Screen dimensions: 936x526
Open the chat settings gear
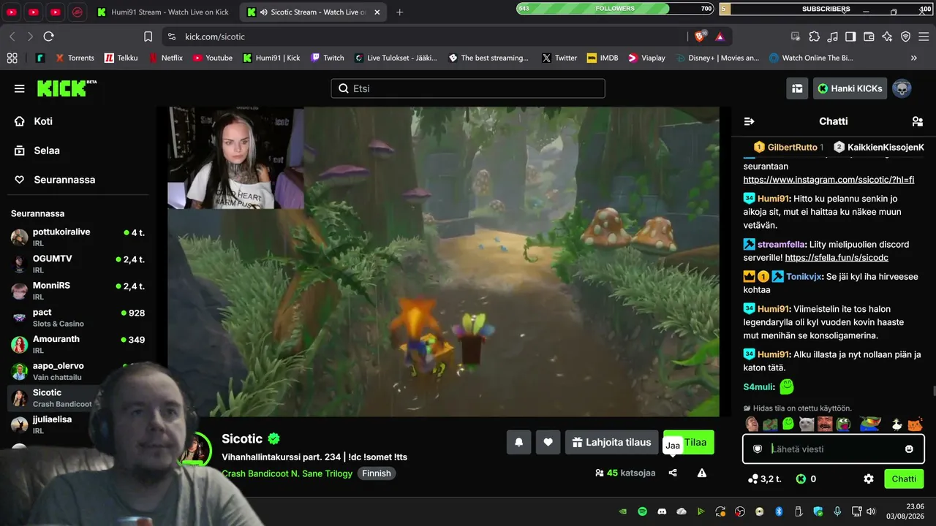click(x=869, y=479)
